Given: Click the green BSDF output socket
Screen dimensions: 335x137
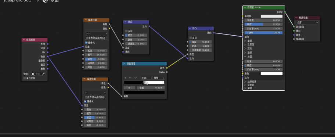Looking at the screenshot, I should point(285,12).
